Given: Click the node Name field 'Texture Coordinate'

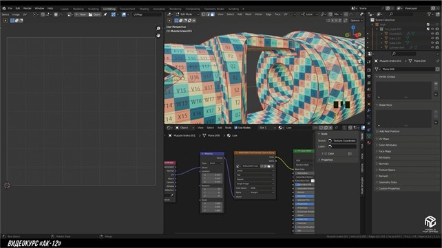Looking at the screenshot, I should point(342,141).
